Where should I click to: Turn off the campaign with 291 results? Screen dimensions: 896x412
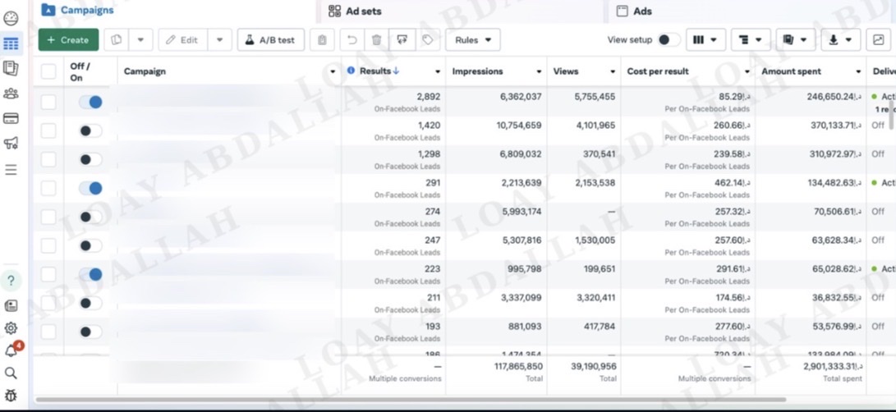click(x=90, y=189)
